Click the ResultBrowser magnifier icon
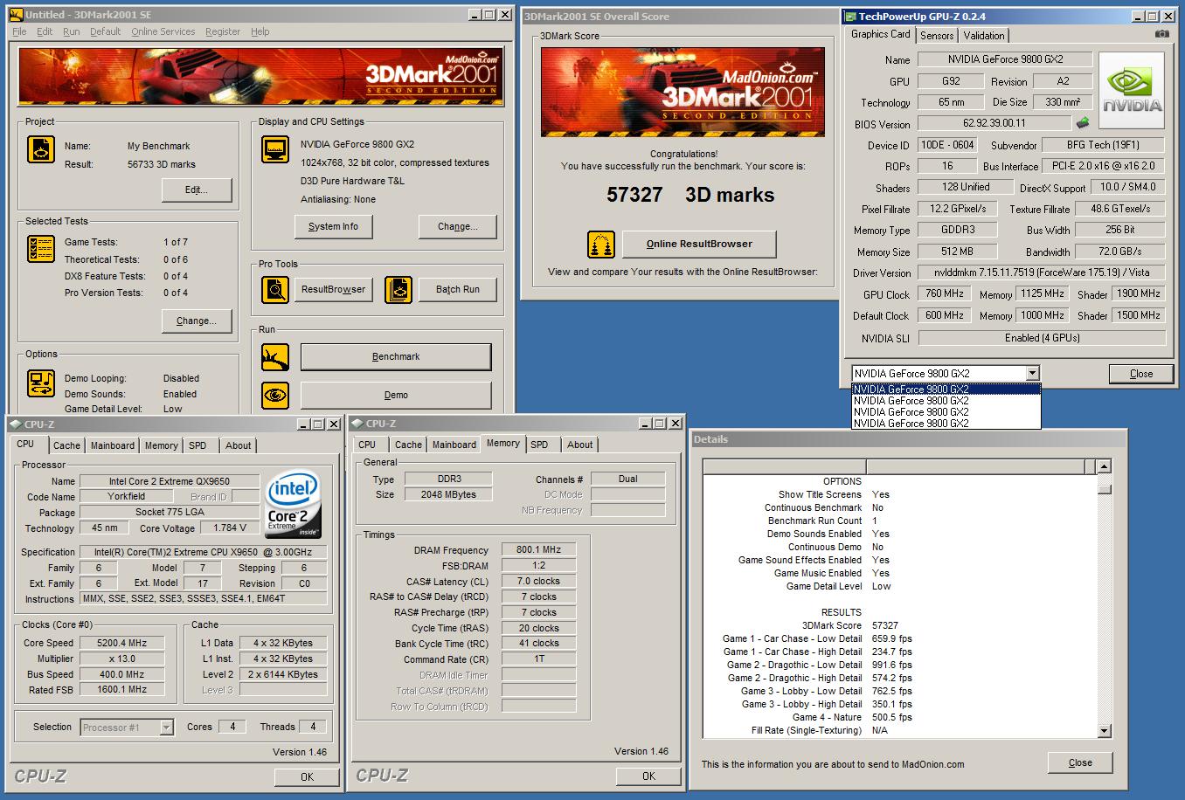Viewport: 1185px width, 800px height. [275, 289]
